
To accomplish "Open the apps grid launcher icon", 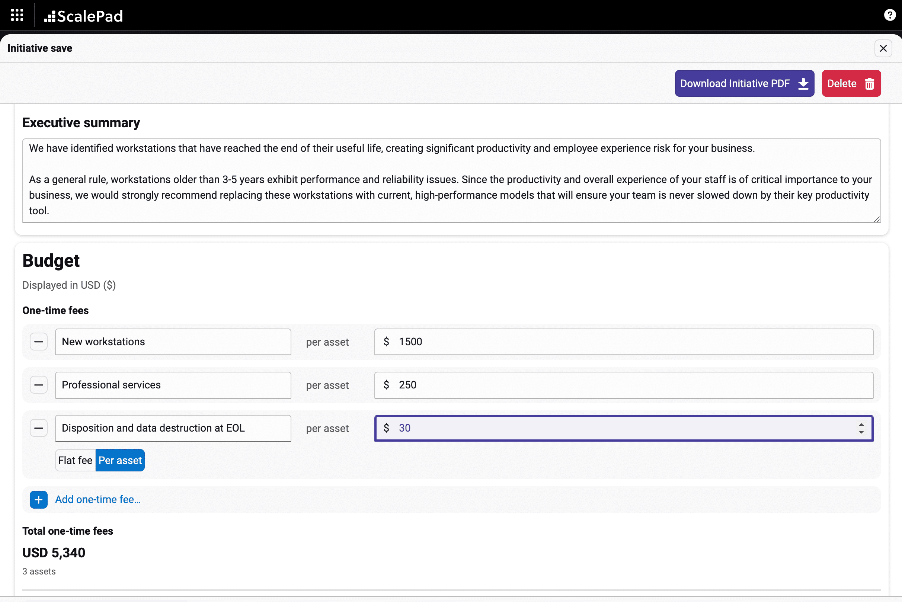I will [17, 15].
